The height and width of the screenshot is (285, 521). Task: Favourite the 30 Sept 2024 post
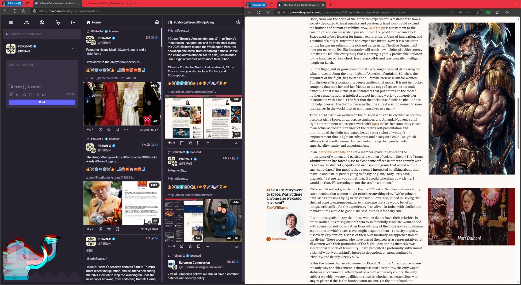coord(109,229)
